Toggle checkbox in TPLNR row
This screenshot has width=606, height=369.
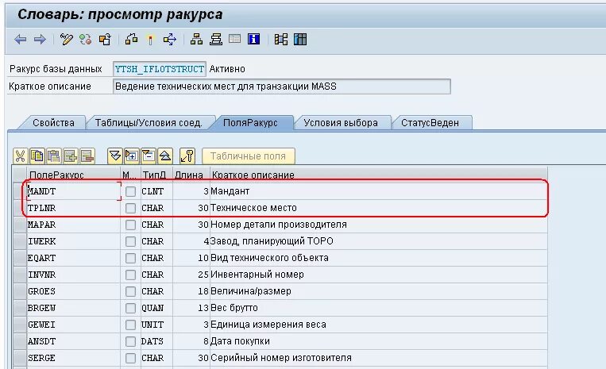pos(130,208)
